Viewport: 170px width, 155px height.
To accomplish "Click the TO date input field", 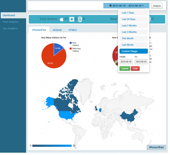I will 141,62.
